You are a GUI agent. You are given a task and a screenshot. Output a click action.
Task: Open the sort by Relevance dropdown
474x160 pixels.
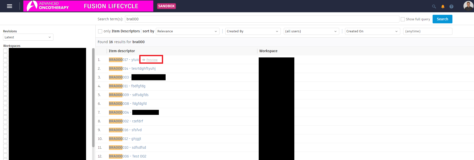(x=187, y=31)
